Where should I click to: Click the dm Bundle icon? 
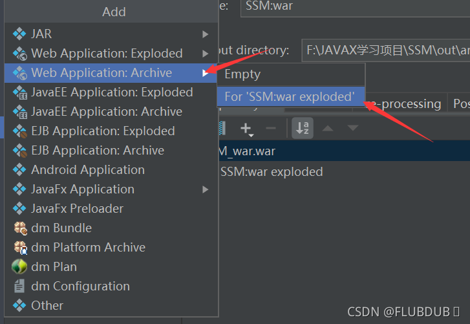click(x=21, y=228)
